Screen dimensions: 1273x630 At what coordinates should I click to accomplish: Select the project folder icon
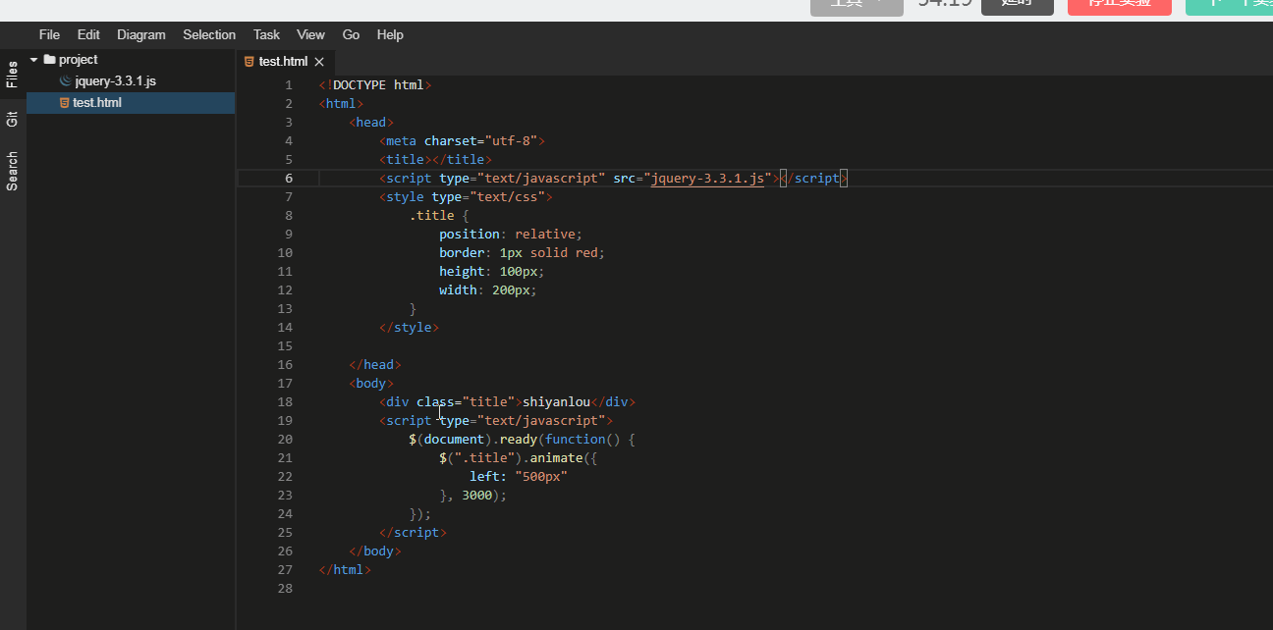point(49,60)
